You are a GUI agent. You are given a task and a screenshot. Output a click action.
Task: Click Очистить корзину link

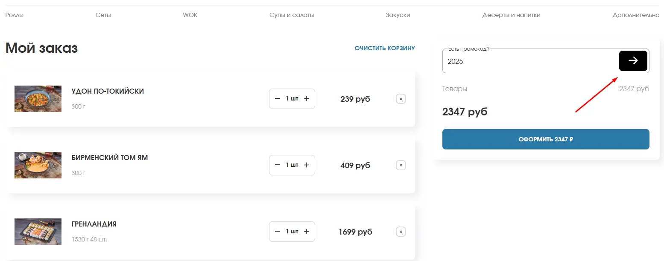(385, 49)
